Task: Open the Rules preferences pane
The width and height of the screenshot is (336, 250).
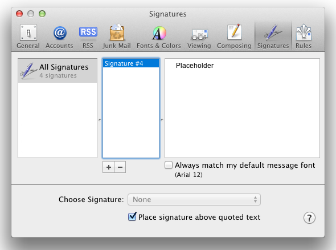Action: (304, 37)
